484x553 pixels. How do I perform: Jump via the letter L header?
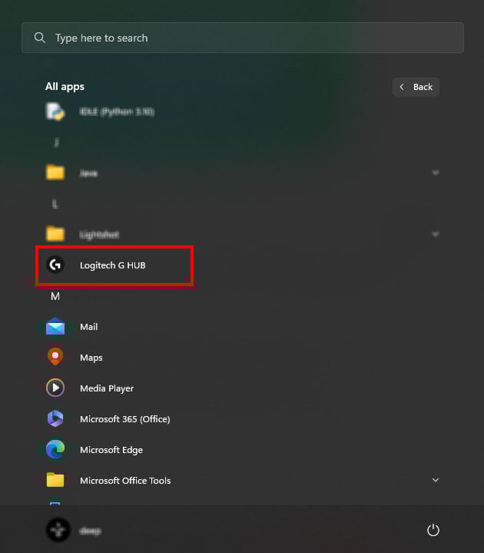pos(55,204)
